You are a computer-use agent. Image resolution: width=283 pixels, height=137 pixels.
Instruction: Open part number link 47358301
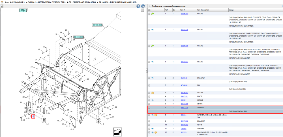click(x=185, y=85)
